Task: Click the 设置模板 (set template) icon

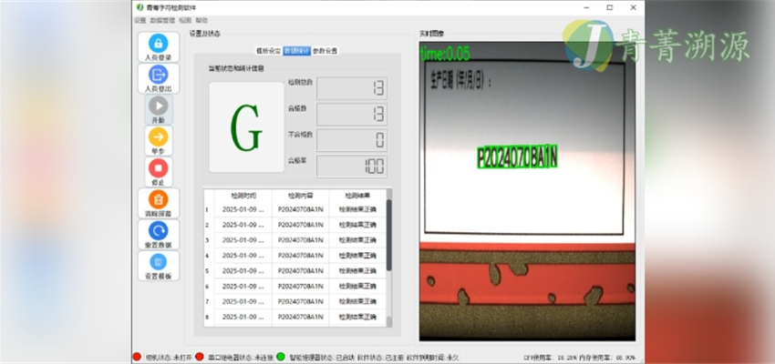Action: click(158, 261)
